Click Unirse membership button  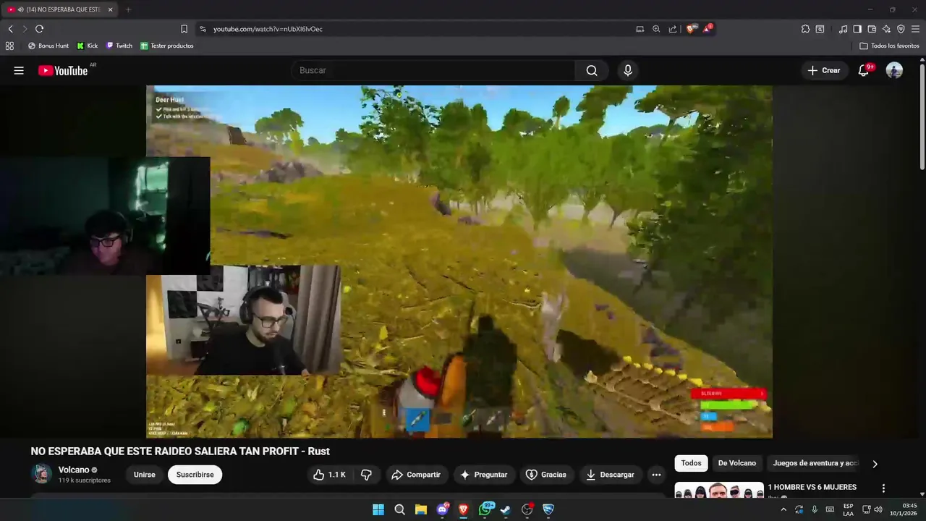[145, 475]
